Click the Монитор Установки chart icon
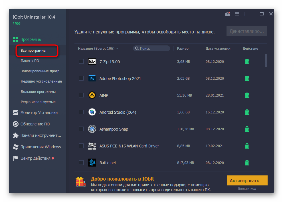 point(16,113)
